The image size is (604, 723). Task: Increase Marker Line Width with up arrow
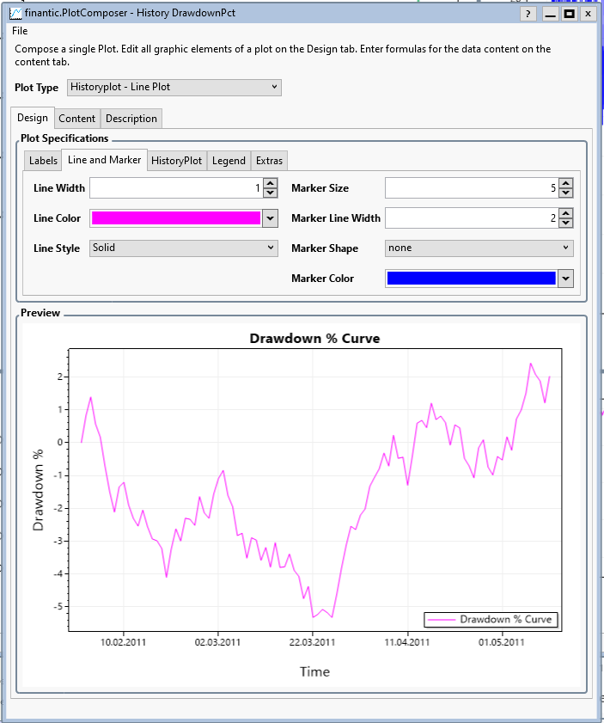(x=565, y=214)
